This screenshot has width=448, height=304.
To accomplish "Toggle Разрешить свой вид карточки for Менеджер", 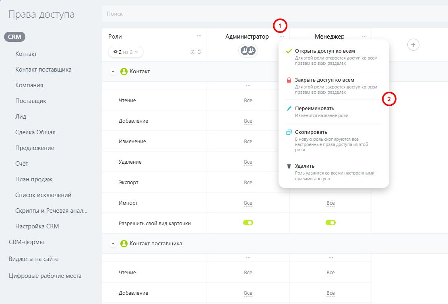I will pos(330,223).
